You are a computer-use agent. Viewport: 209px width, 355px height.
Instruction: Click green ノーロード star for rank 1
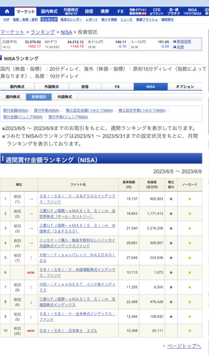click(x=190, y=199)
